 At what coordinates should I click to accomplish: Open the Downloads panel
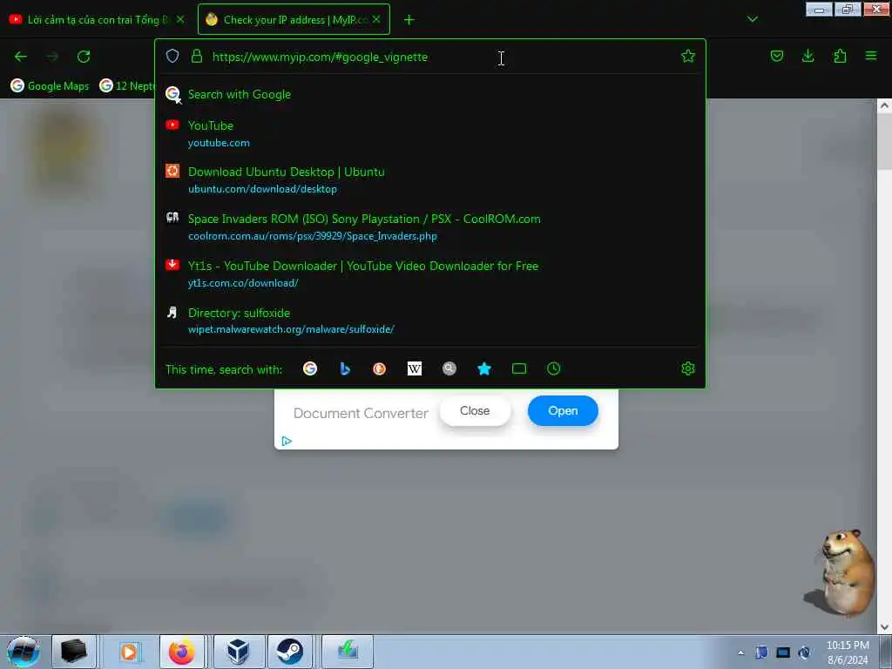click(x=808, y=56)
